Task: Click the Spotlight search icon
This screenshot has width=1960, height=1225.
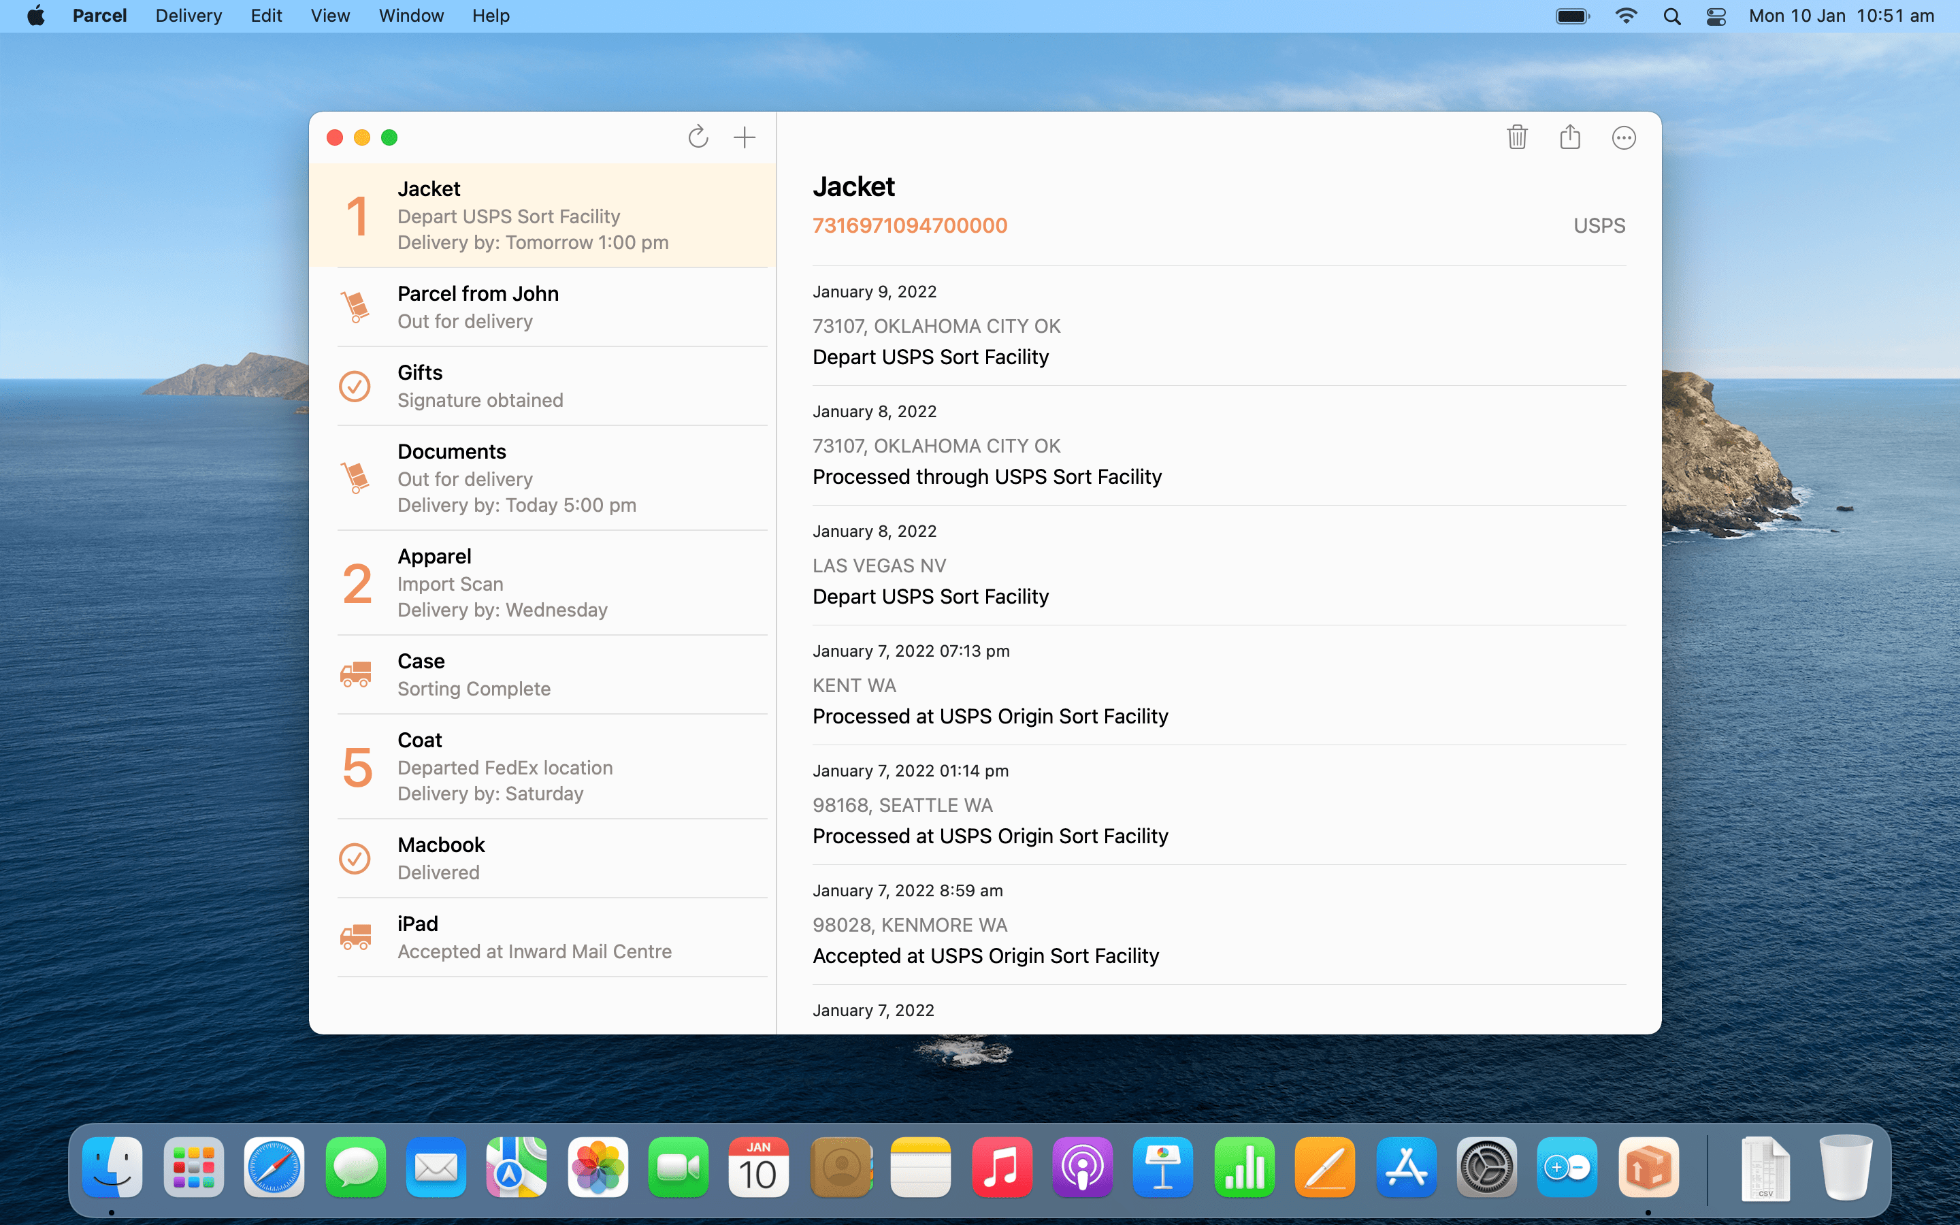Action: (1671, 16)
